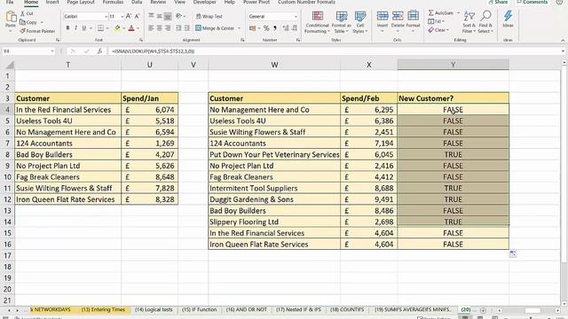Click the red Font Color A

point(131,28)
